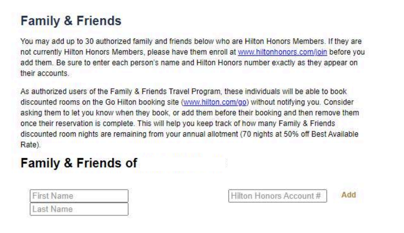Click the "Best Available" text
The image size is (404, 233).
click(343, 136)
